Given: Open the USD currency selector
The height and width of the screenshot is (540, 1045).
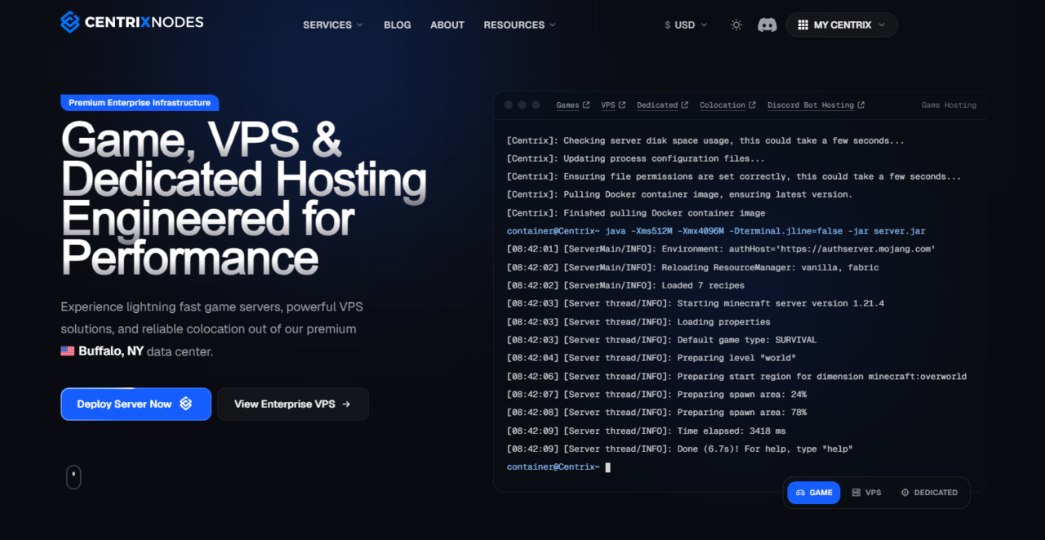Looking at the screenshot, I should point(686,25).
